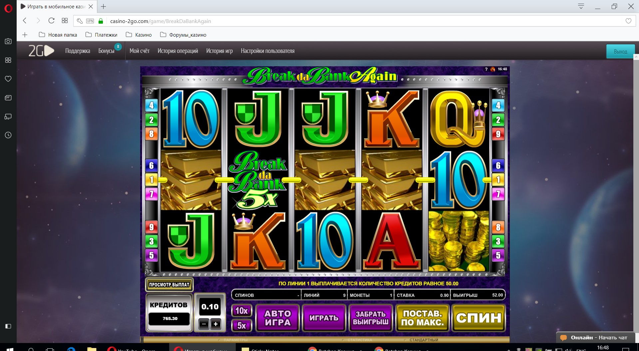Open the Бонусы menu item
This screenshot has height=351, width=639.
107,51
